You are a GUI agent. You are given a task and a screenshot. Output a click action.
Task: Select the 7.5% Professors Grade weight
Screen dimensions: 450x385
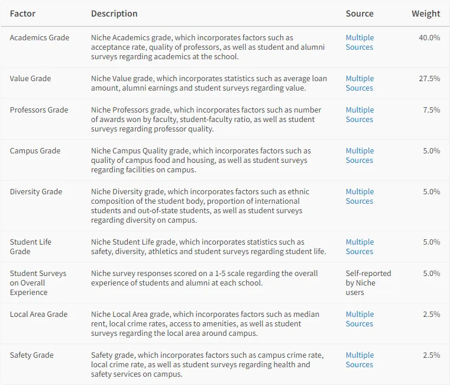point(431,110)
